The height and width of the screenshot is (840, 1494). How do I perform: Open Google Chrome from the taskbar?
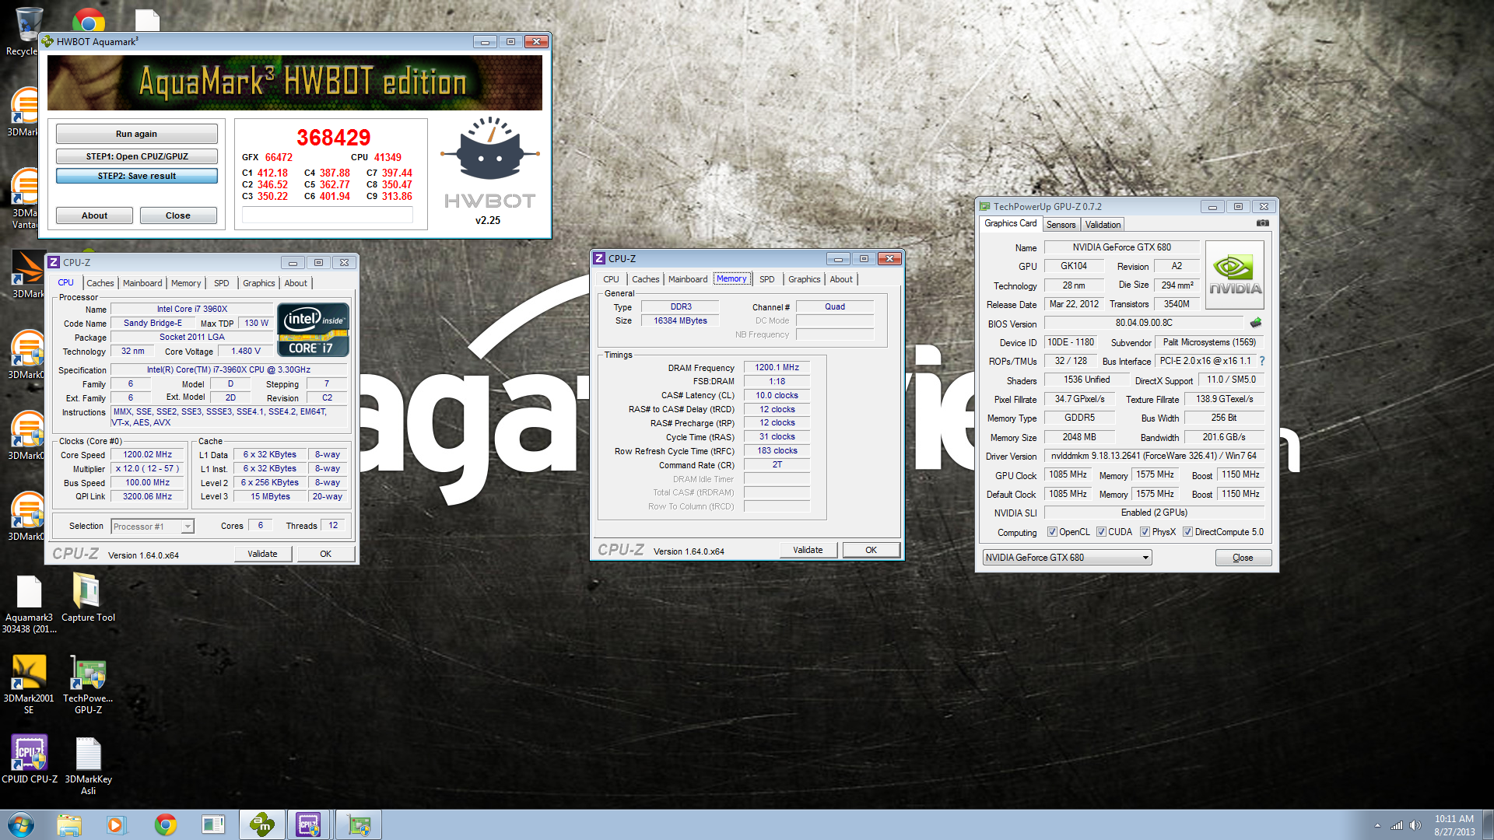coord(165,824)
